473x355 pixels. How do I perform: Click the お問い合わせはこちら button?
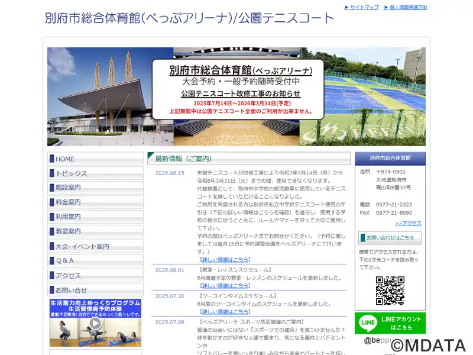pos(390,238)
